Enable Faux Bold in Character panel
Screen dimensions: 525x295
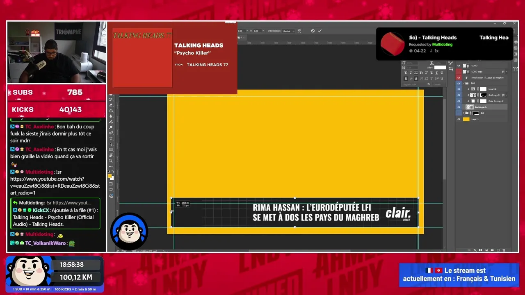click(x=406, y=73)
